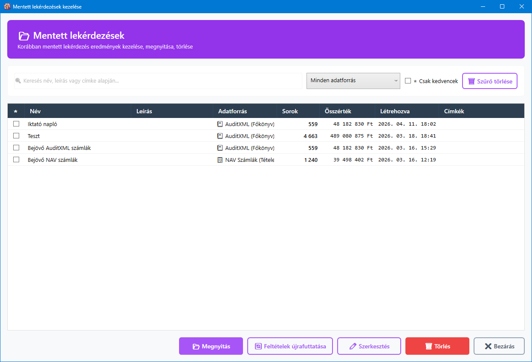The height and width of the screenshot is (362, 532).
Task: Enable the Csak kedvencek checkbox
Action: (408, 81)
